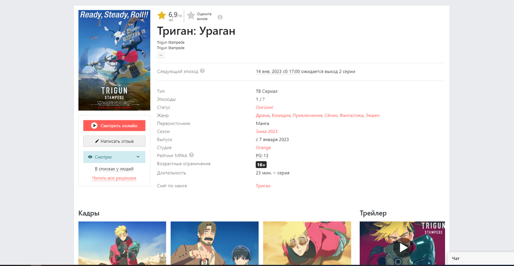Open the Сёнэн genre link

click(331, 115)
